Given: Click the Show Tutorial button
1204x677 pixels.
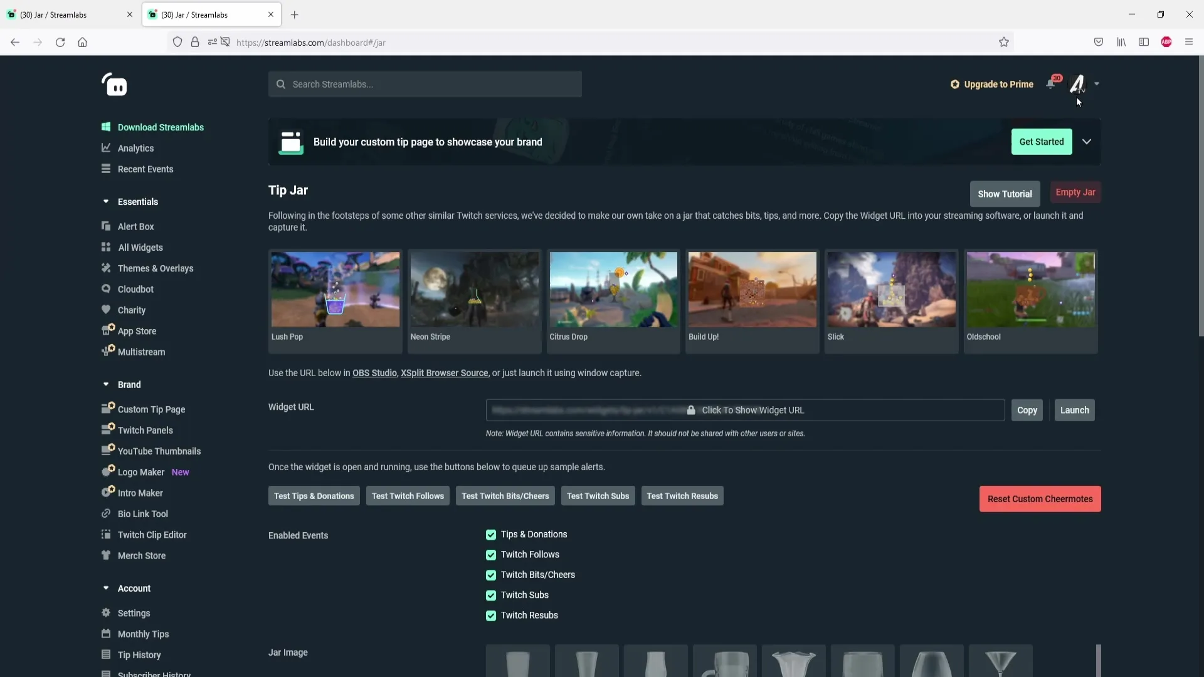Looking at the screenshot, I should pyautogui.click(x=1005, y=194).
